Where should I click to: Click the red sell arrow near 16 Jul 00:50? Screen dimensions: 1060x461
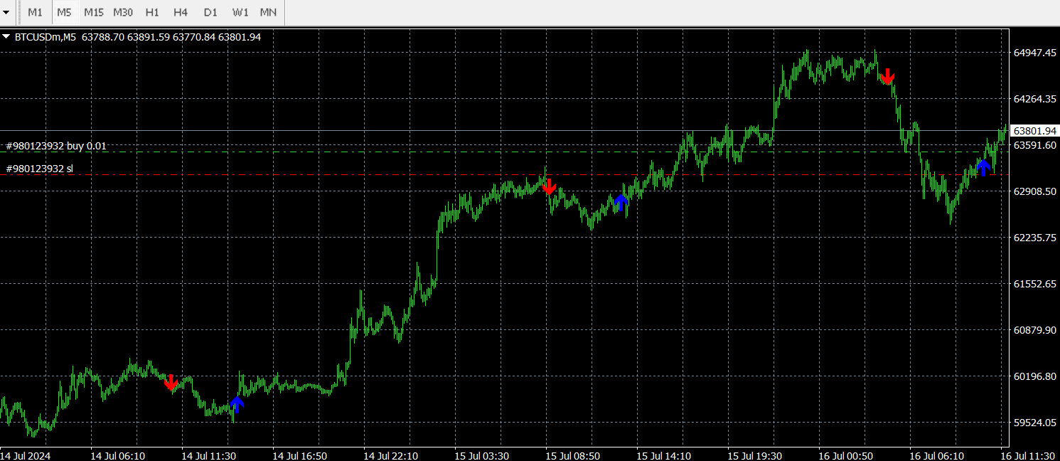887,76
